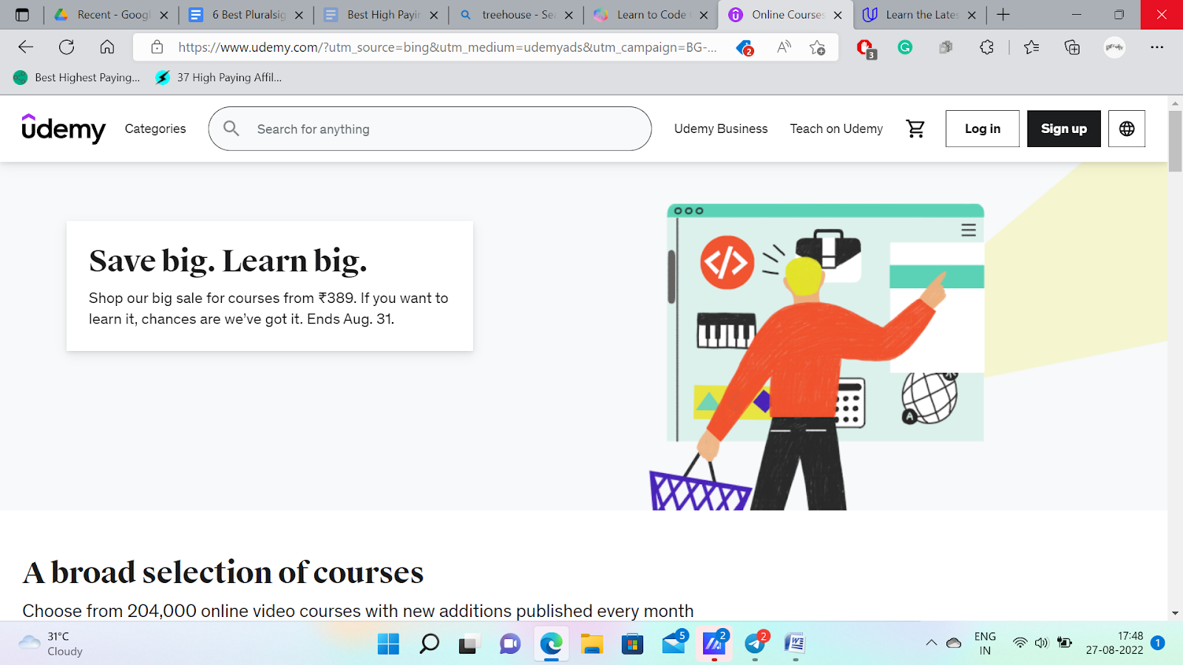
Task: Open the Favorites list
Action: click(1031, 47)
